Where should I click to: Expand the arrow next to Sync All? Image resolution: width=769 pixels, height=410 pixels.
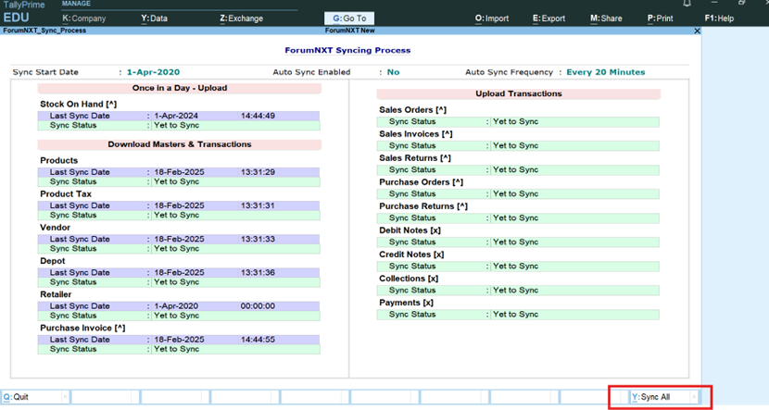(x=694, y=397)
